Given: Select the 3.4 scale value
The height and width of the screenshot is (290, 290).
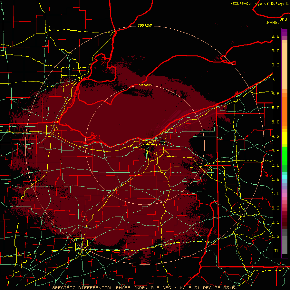Looking at the screenshot, I should tap(275, 151).
